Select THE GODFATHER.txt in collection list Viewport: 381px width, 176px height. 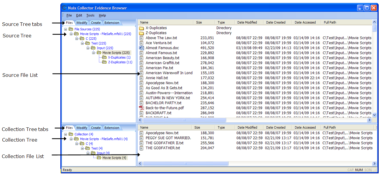[163, 148]
